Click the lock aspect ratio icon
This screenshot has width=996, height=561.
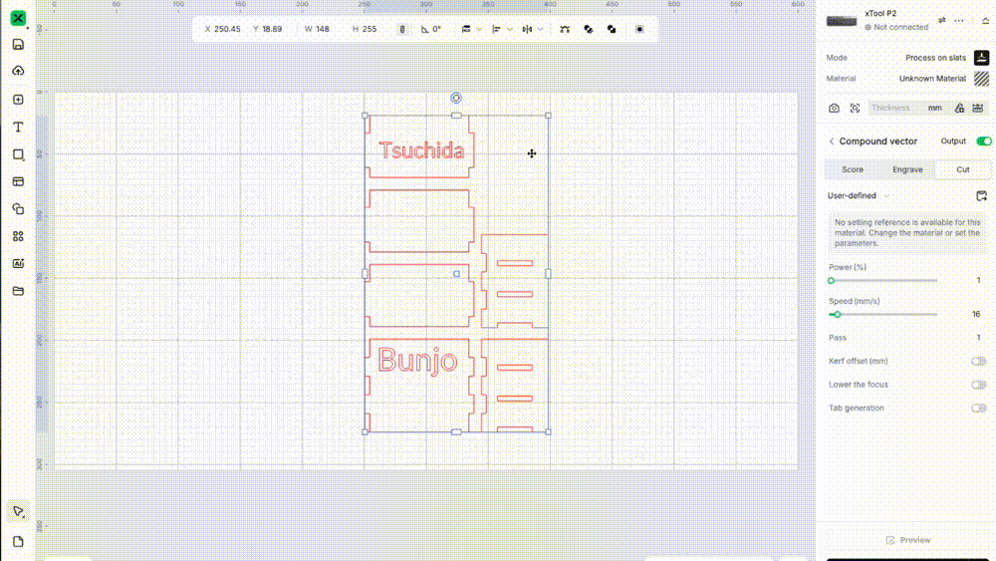click(402, 29)
